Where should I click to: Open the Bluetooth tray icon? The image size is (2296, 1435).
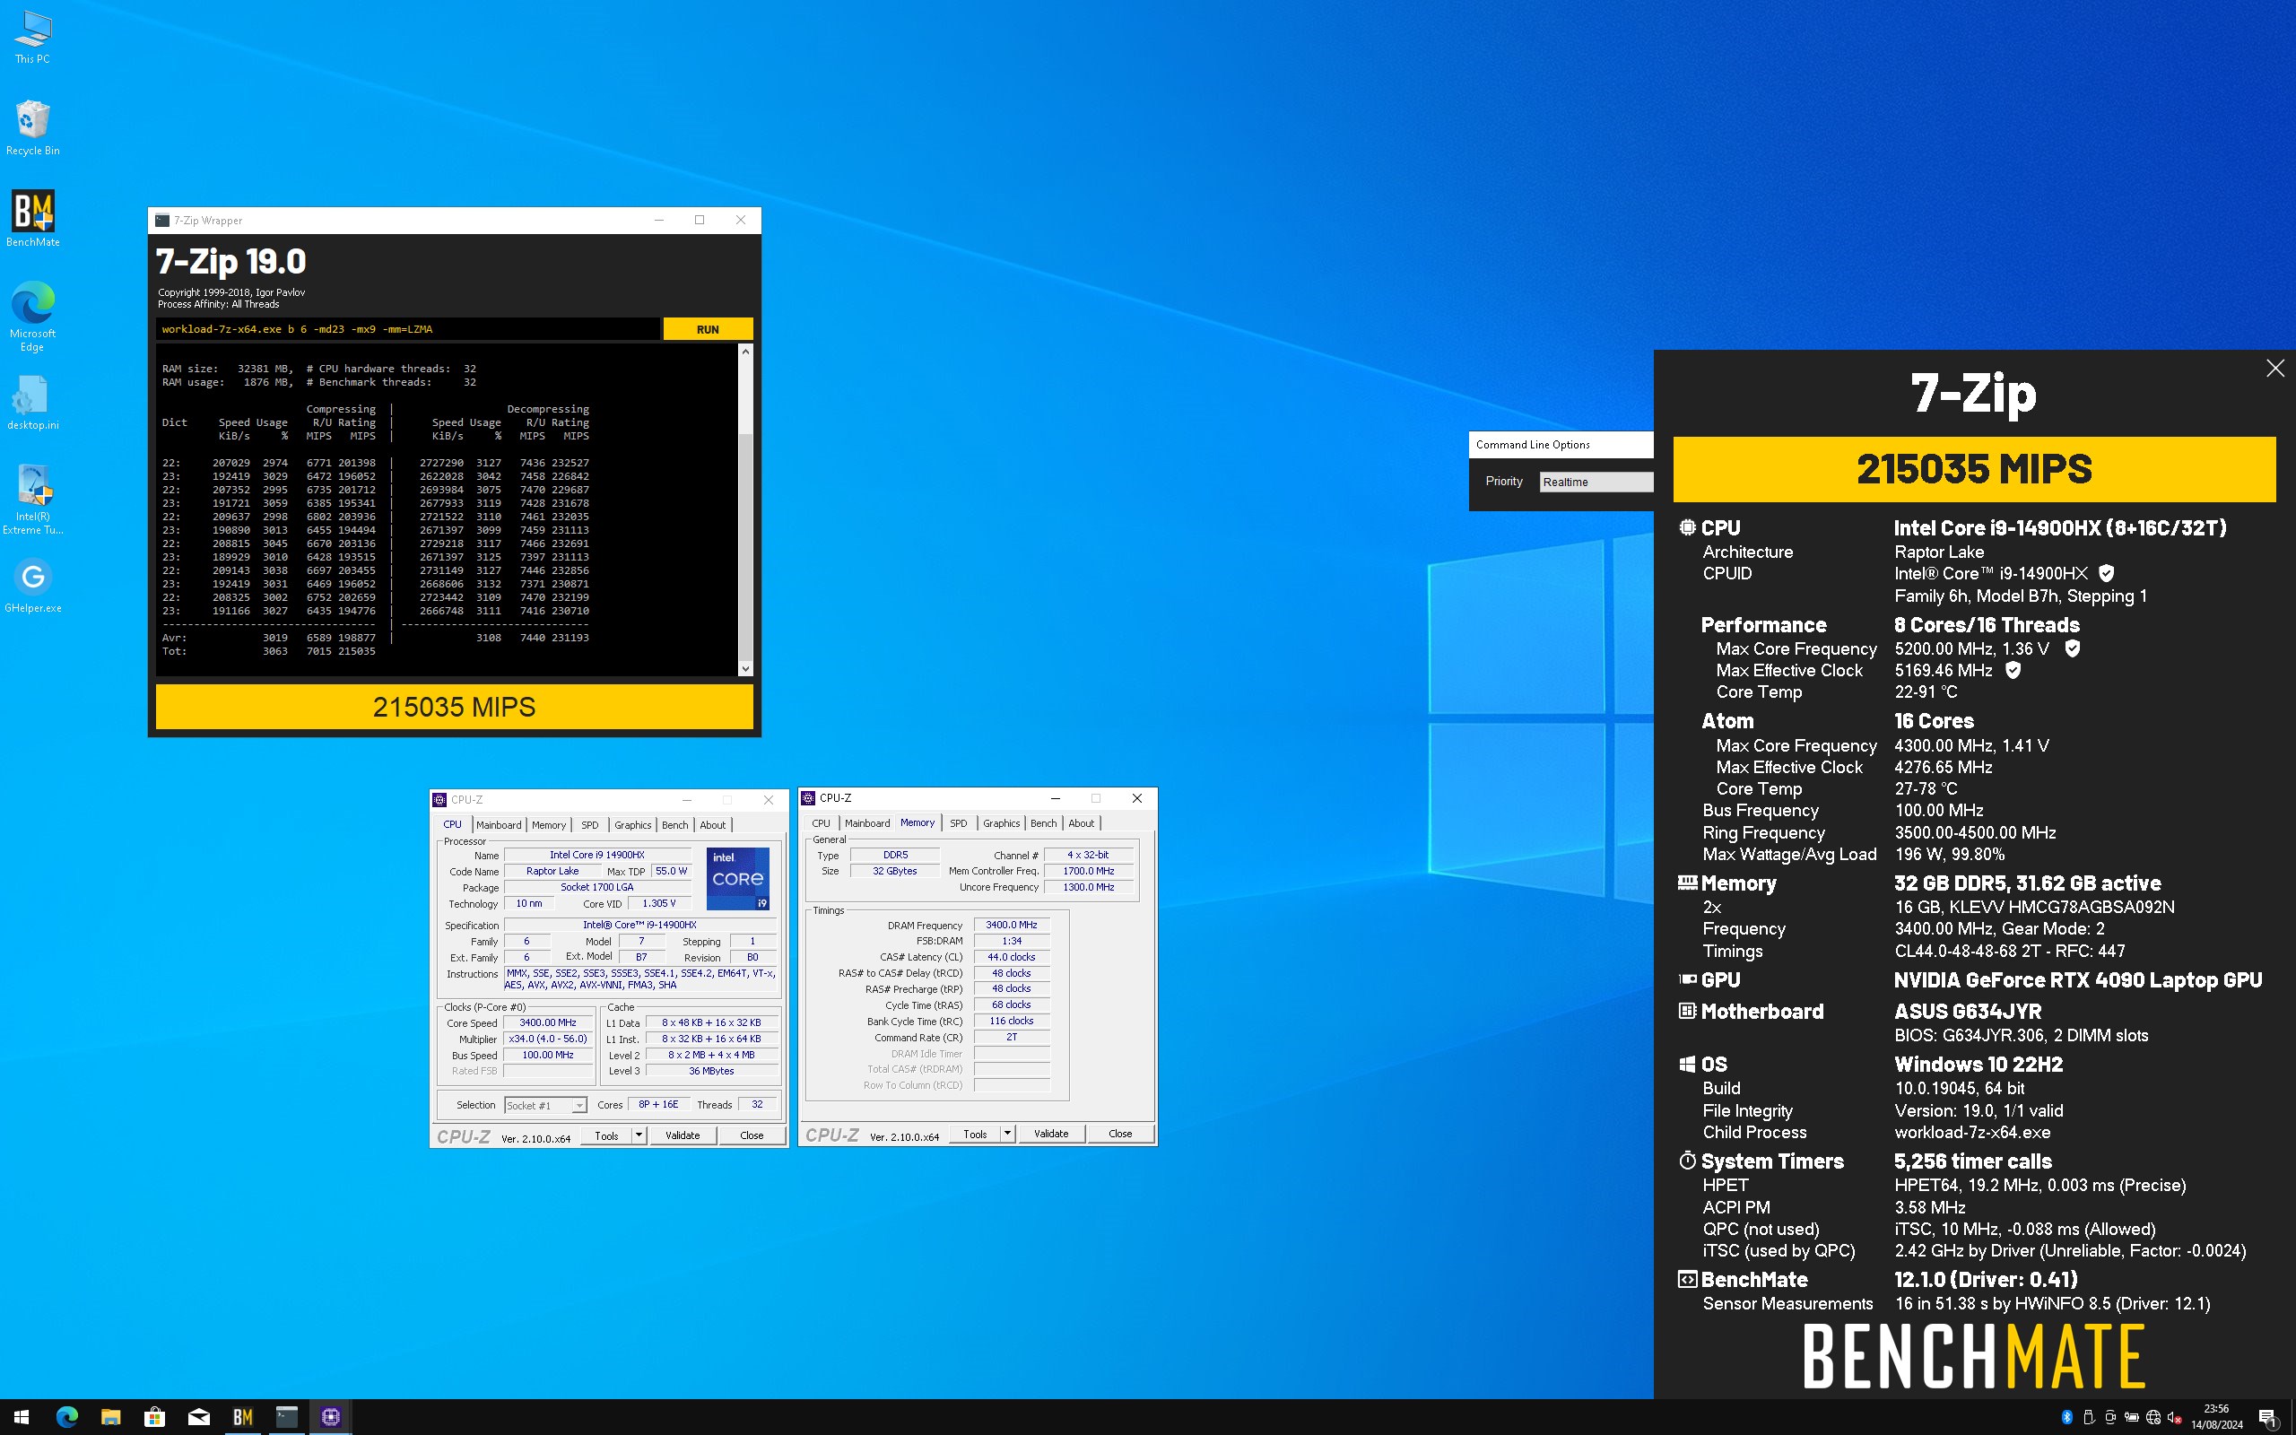(2067, 1417)
